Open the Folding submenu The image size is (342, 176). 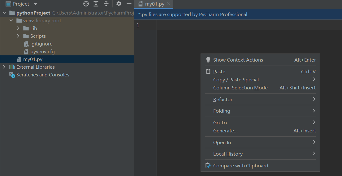pyautogui.click(x=260, y=111)
